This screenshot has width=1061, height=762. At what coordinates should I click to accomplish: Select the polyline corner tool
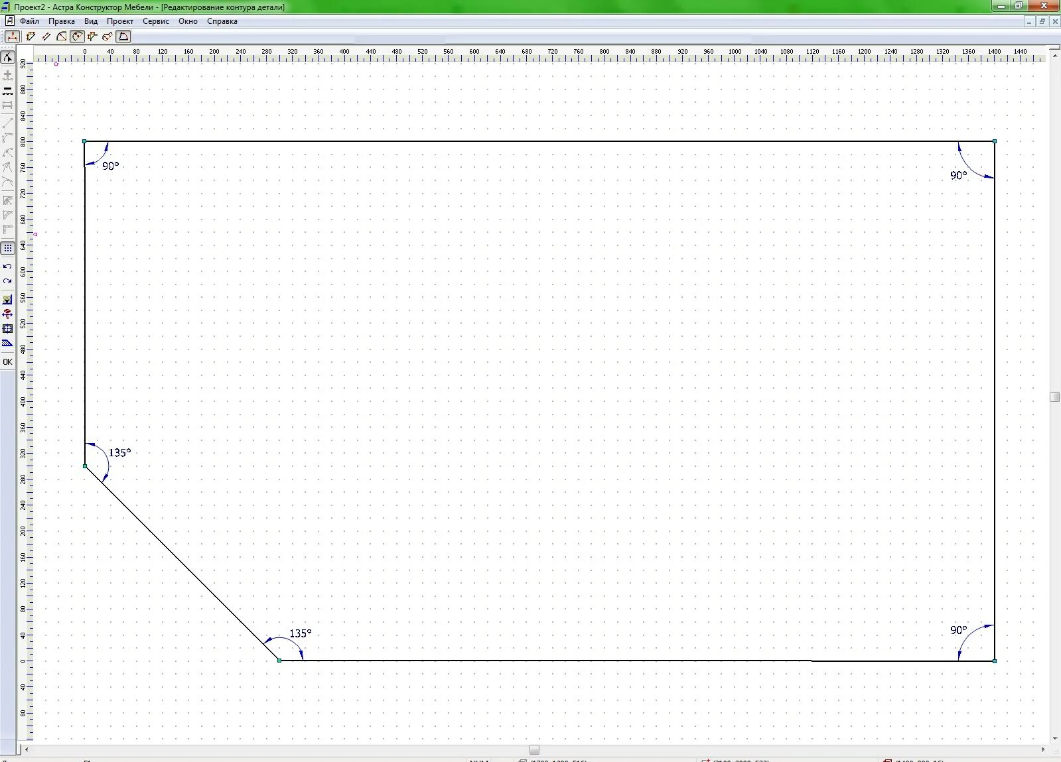(7, 138)
